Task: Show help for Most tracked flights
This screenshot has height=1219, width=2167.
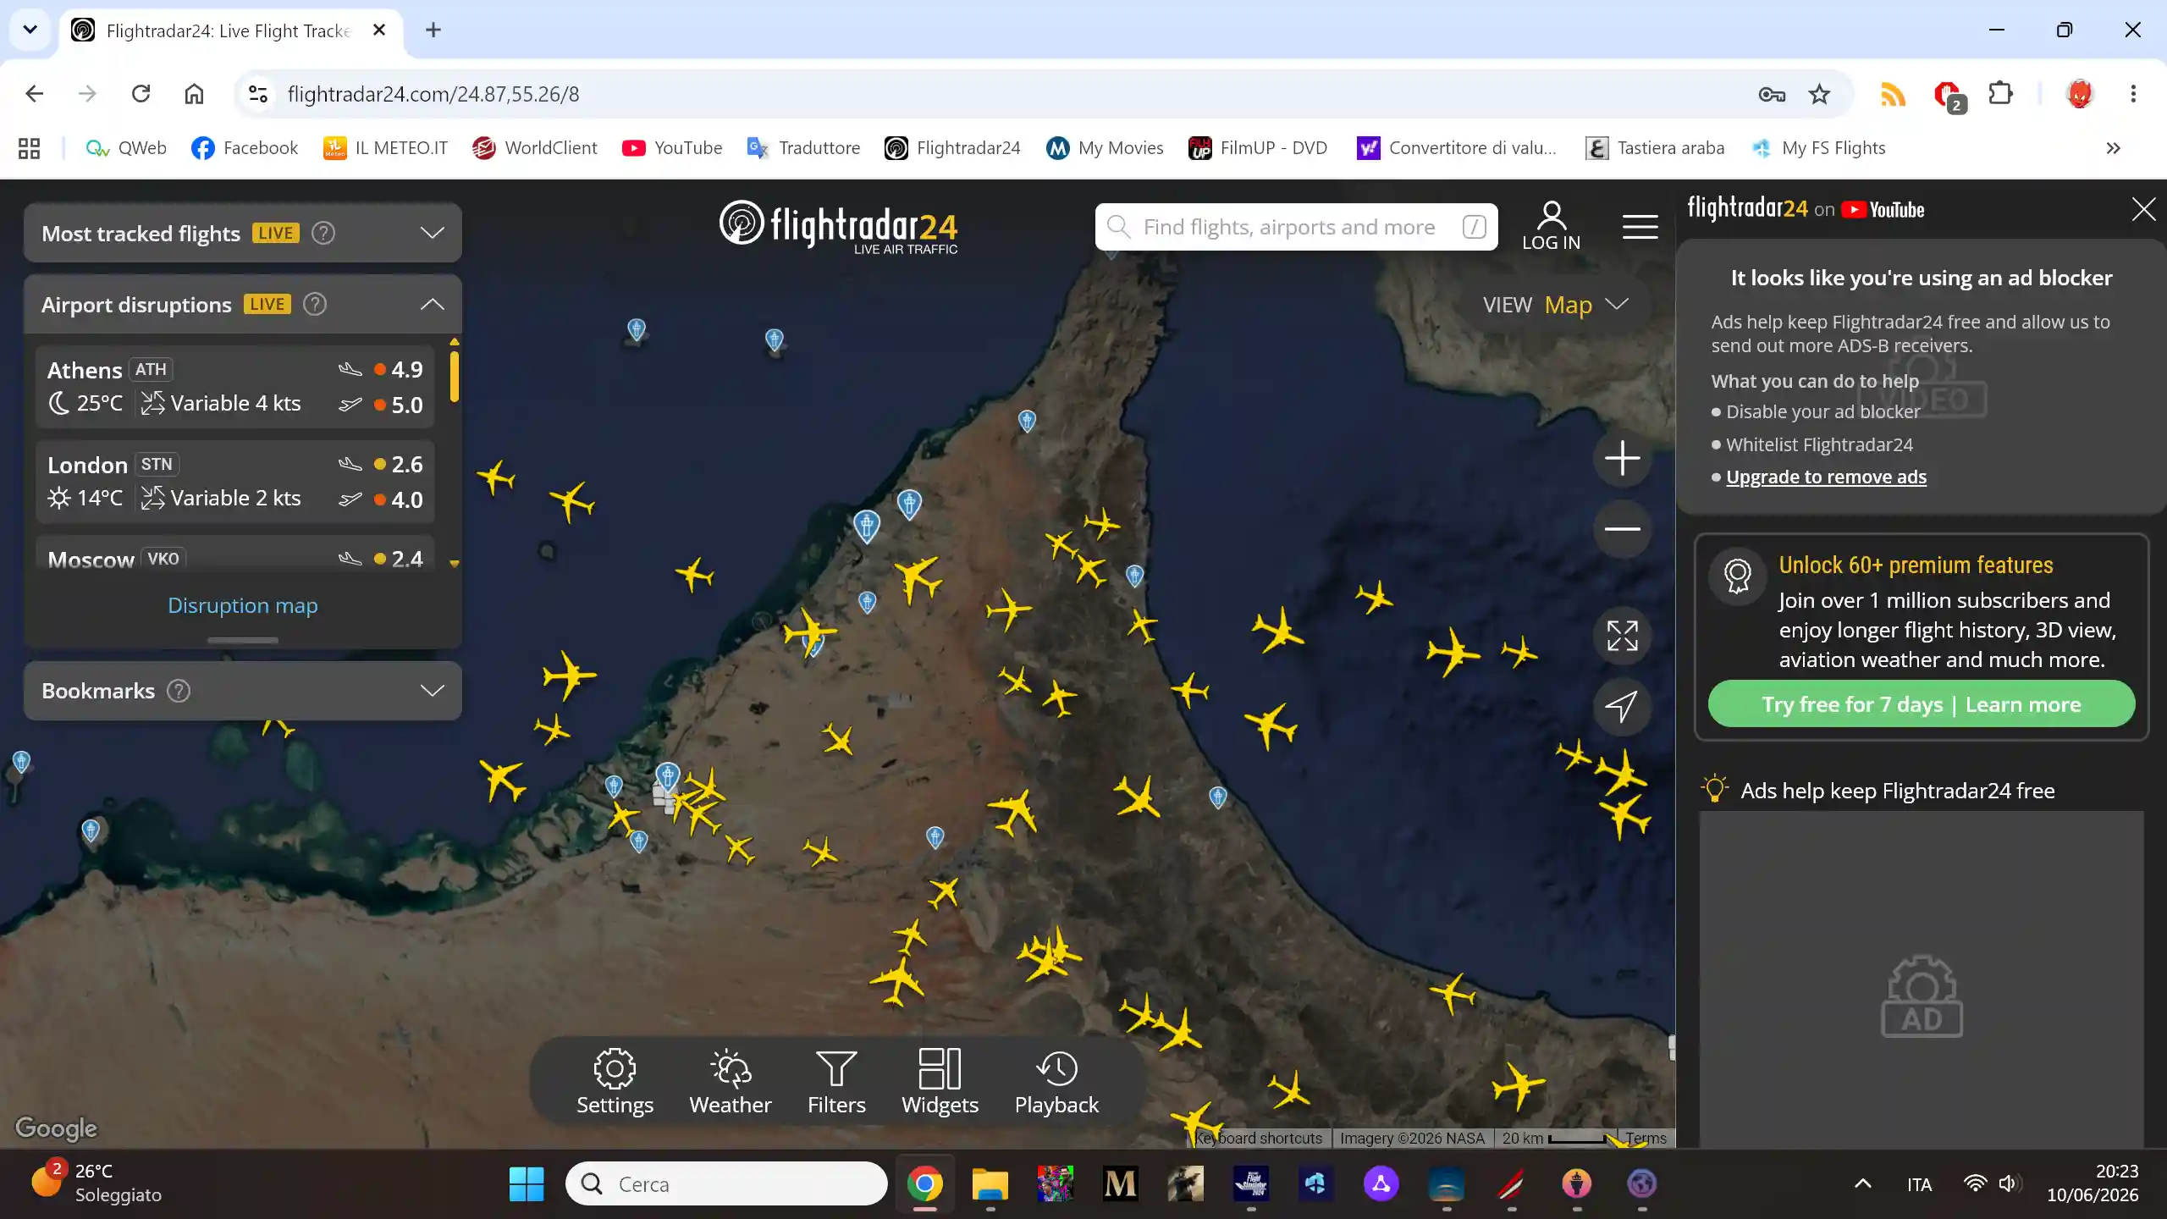Action: click(x=323, y=233)
